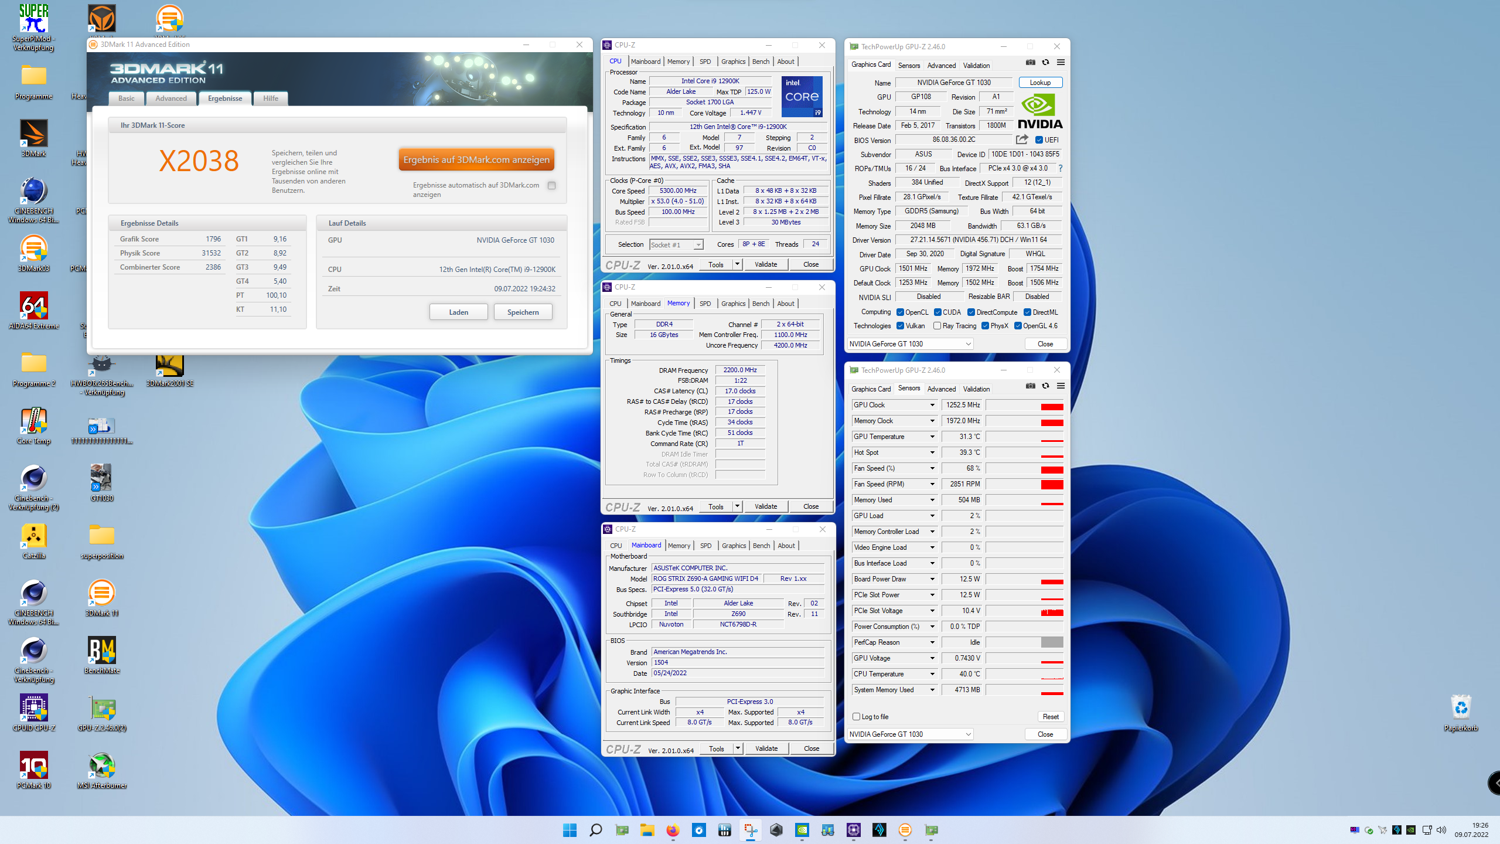The width and height of the screenshot is (1500, 844).
Task: Toggle the CUDA checkbox in GPU-Z
Action: (x=937, y=312)
